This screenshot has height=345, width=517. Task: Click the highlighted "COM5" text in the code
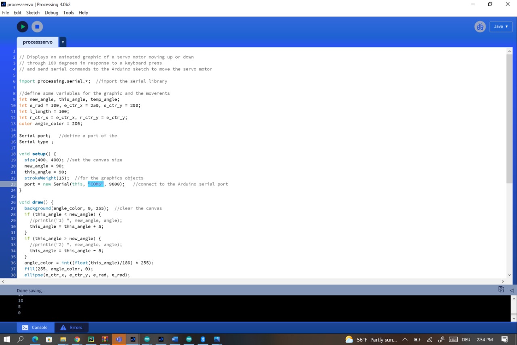[x=96, y=184]
